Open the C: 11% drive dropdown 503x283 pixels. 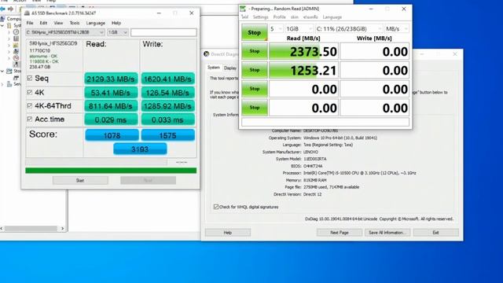tap(349, 29)
